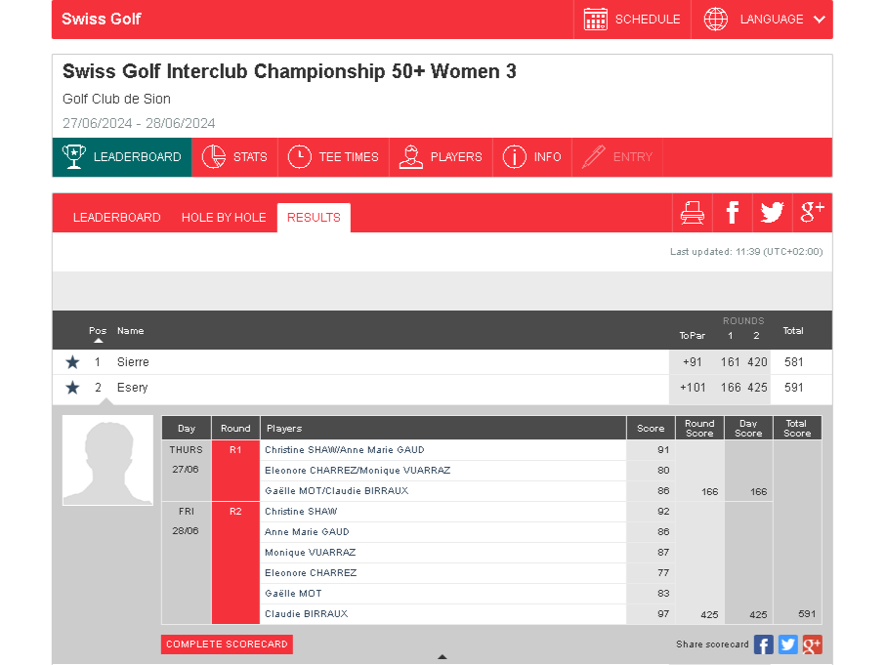Share leaderboard via Google+ header icon
The image size is (887, 665).
pyautogui.click(x=812, y=213)
